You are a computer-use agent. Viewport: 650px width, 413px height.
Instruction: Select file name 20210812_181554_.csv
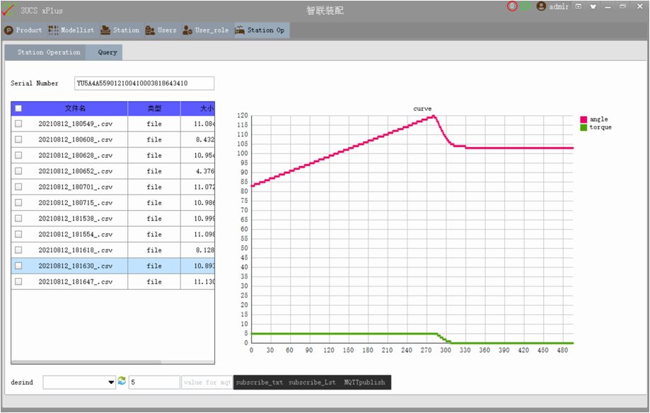(76, 234)
